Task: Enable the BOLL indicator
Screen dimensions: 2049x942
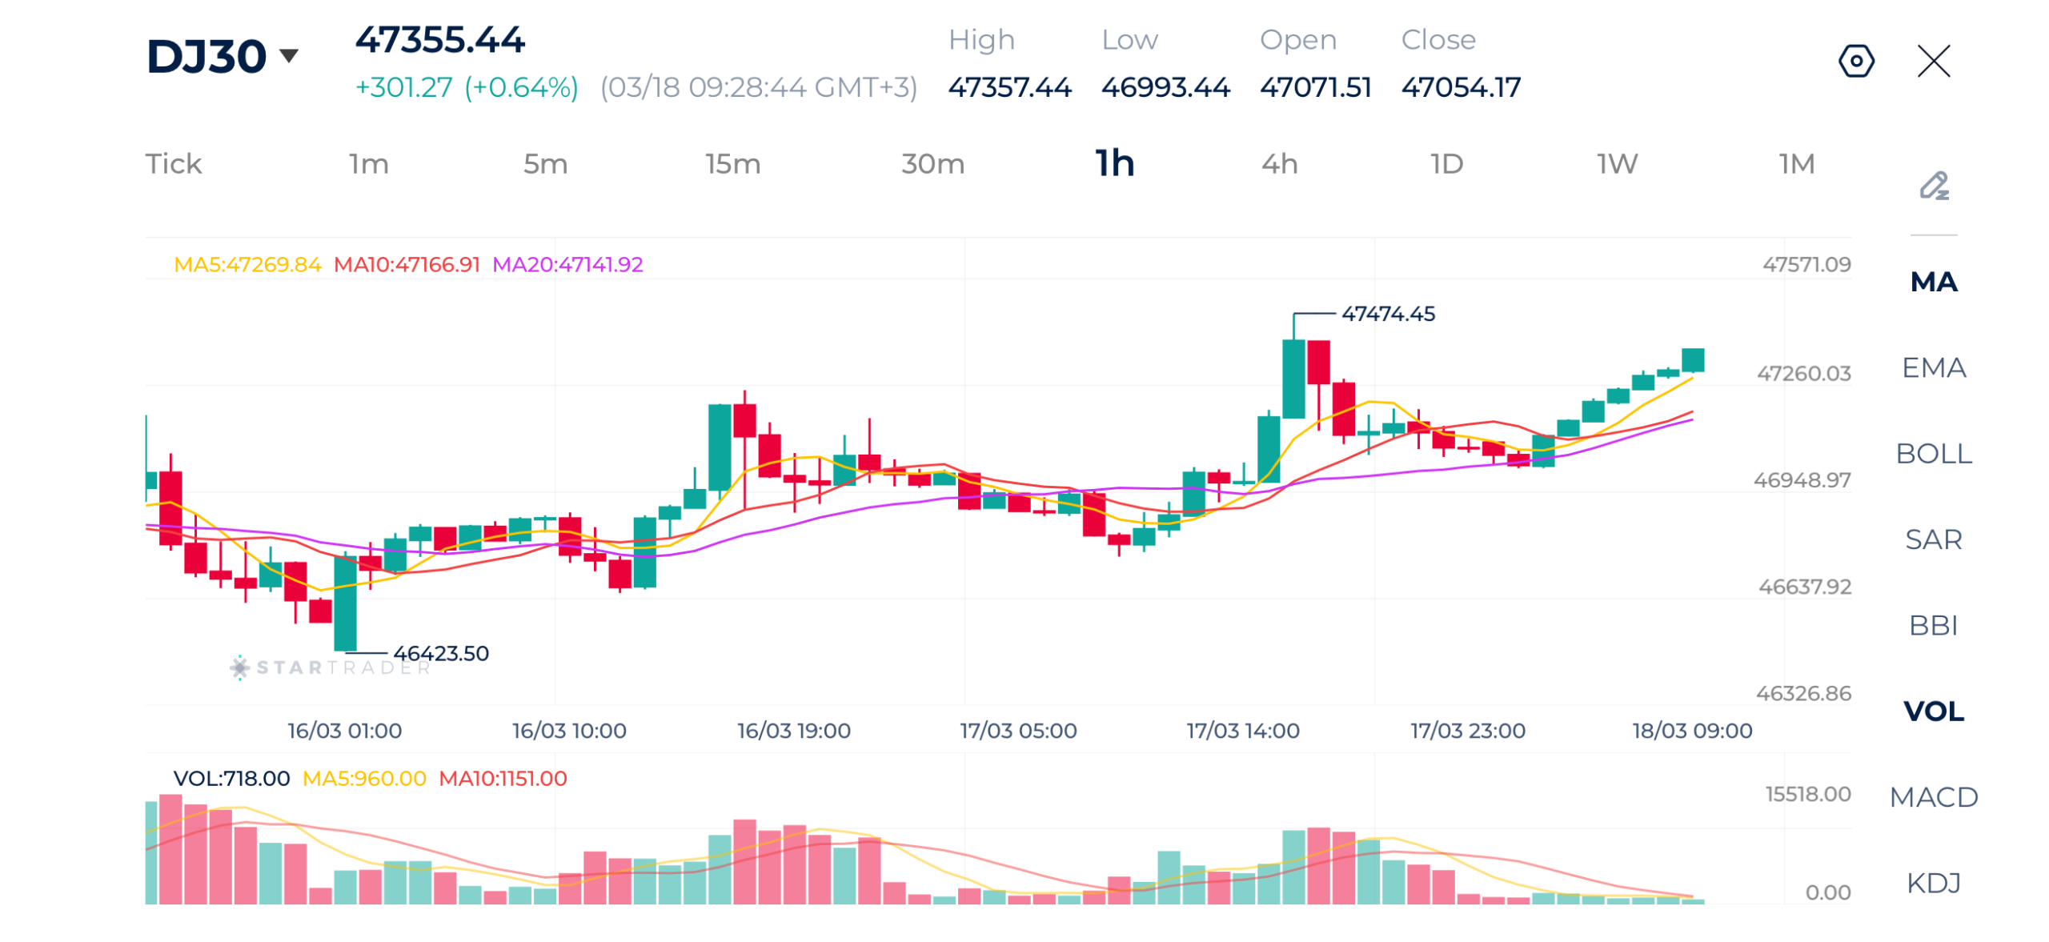Action: [1933, 453]
